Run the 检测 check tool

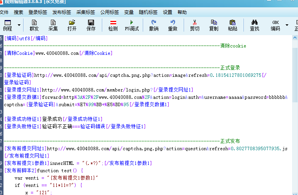[113, 25]
